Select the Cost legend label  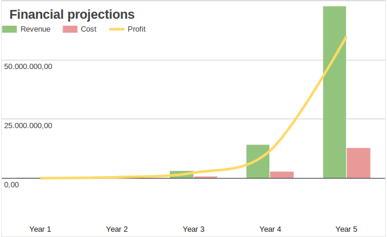coord(88,29)
